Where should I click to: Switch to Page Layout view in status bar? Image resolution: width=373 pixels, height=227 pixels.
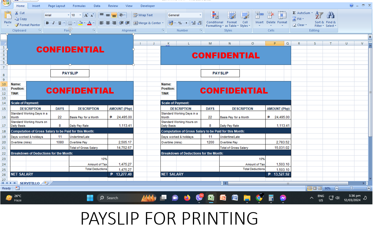[x=315, y=188]
